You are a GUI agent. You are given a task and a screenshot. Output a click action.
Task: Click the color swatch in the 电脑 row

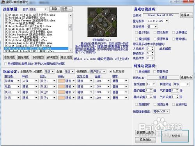point(62,87)
